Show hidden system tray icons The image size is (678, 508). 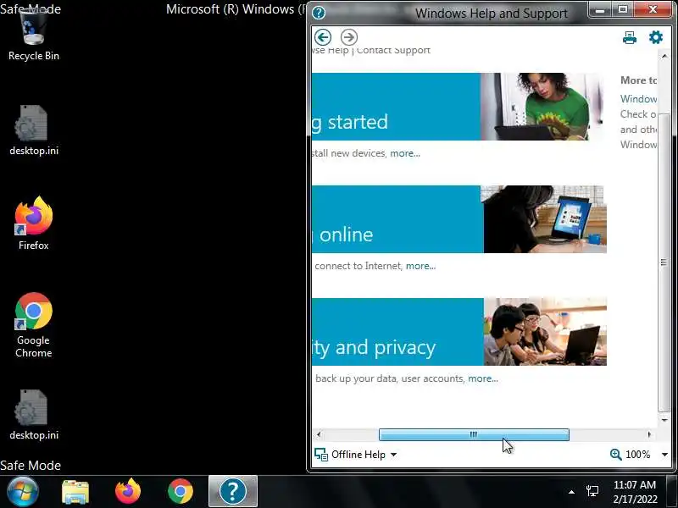pos(571,492)
